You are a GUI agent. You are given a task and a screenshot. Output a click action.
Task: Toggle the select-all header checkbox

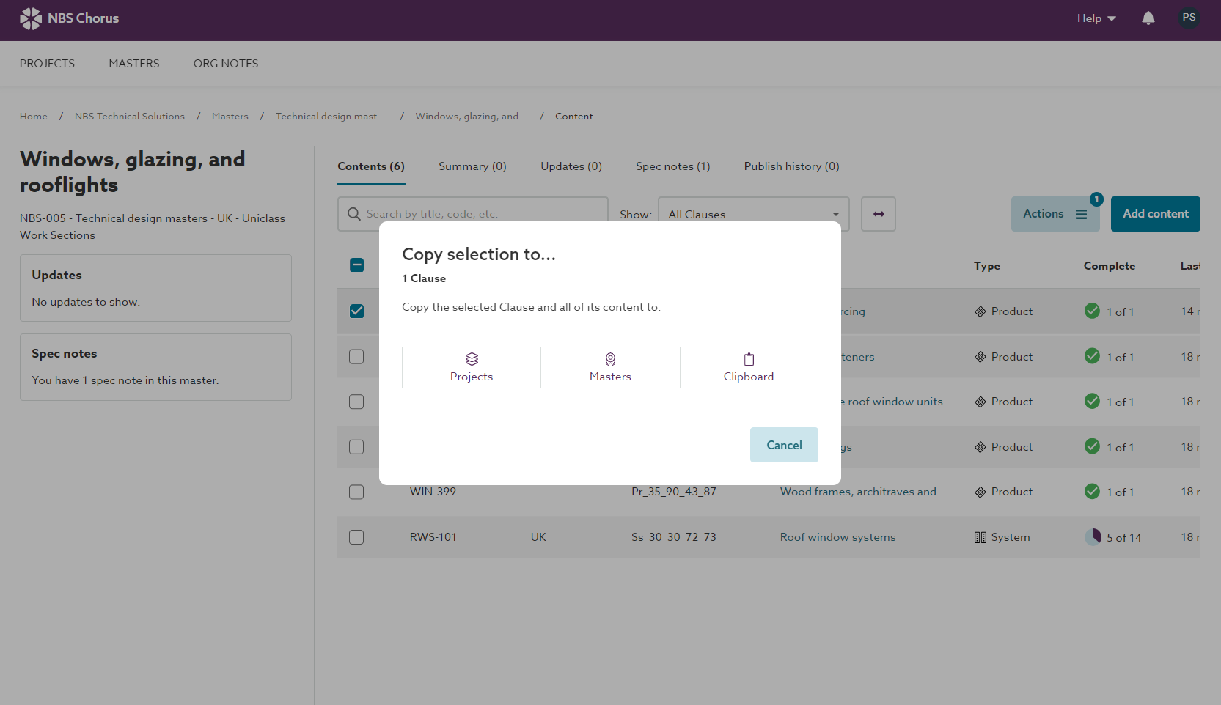[356, 265]
